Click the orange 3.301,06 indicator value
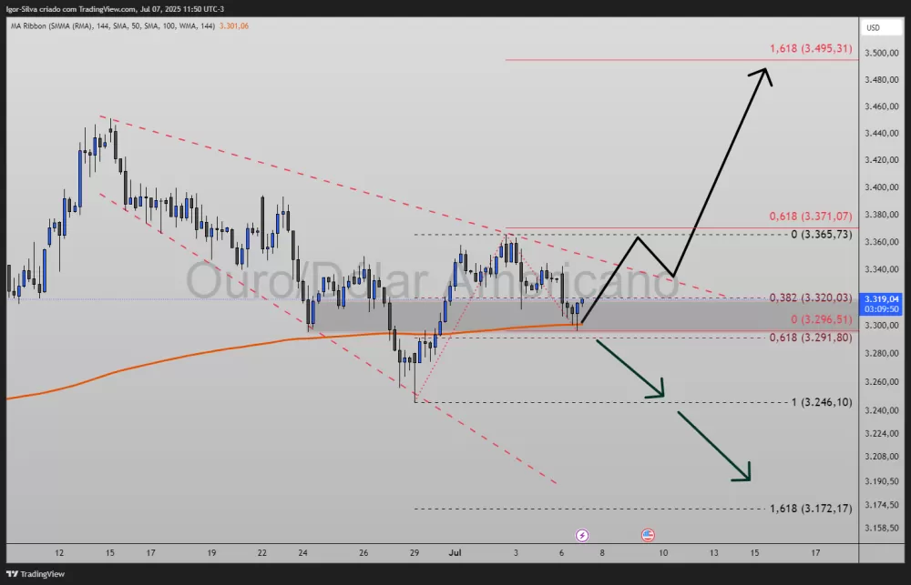The width and height of the screenshot is (911, 585). coord(236,25)
